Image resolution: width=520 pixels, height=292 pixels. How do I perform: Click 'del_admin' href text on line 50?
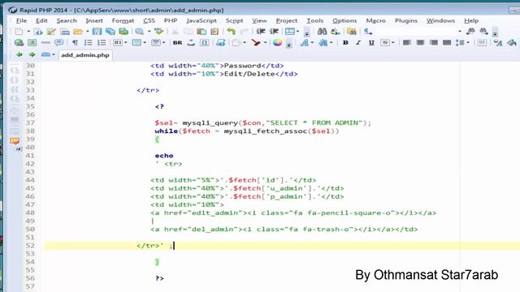coord(213,229)
